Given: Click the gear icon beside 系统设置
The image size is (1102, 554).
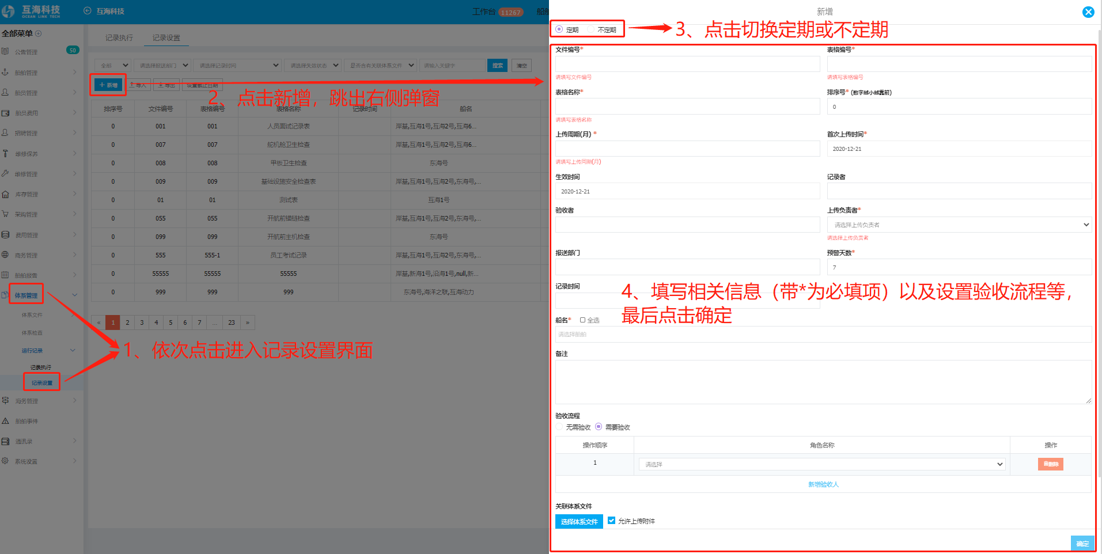Looking at the screenshot, I should click(5, 461).
